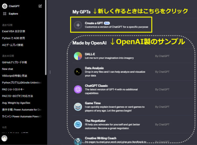Click the 'By ChatGPT' label for DALL·E
The image size is (197, 145).
click(x=162, y=56)
